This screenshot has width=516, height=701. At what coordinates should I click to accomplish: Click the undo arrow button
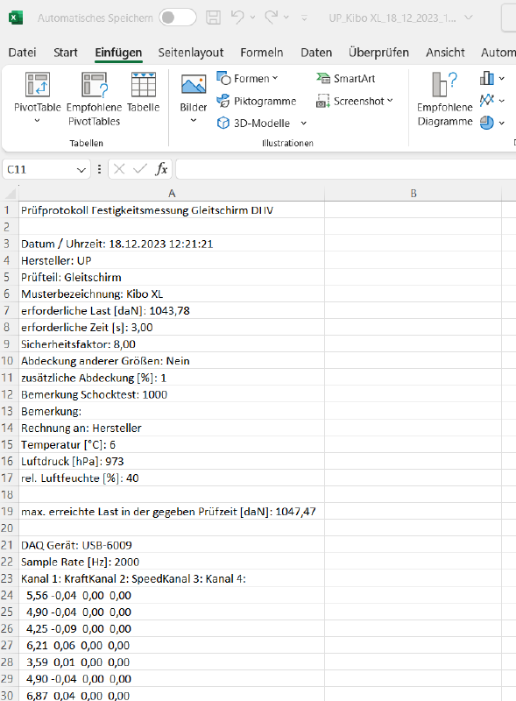(237, 18)
